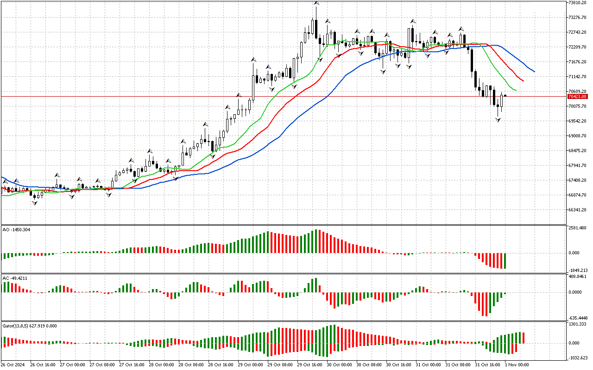593x370 pixels.
Task: Click the 26 Oct 2024 date label
Action: coord(14,364)
